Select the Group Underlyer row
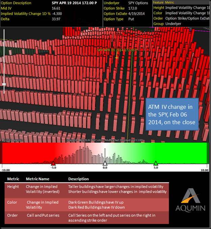This screenshot has height=229, width=211. pos(167,24)
